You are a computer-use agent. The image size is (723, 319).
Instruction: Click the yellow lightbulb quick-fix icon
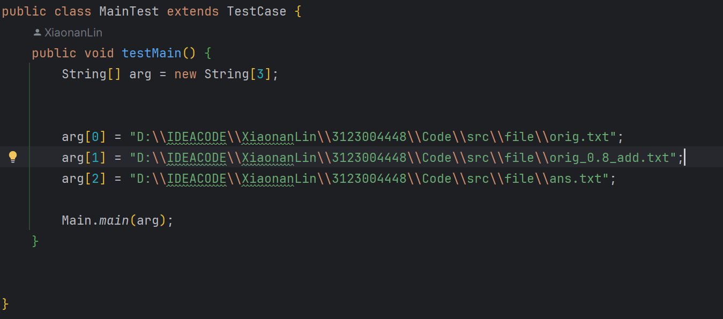13,157
